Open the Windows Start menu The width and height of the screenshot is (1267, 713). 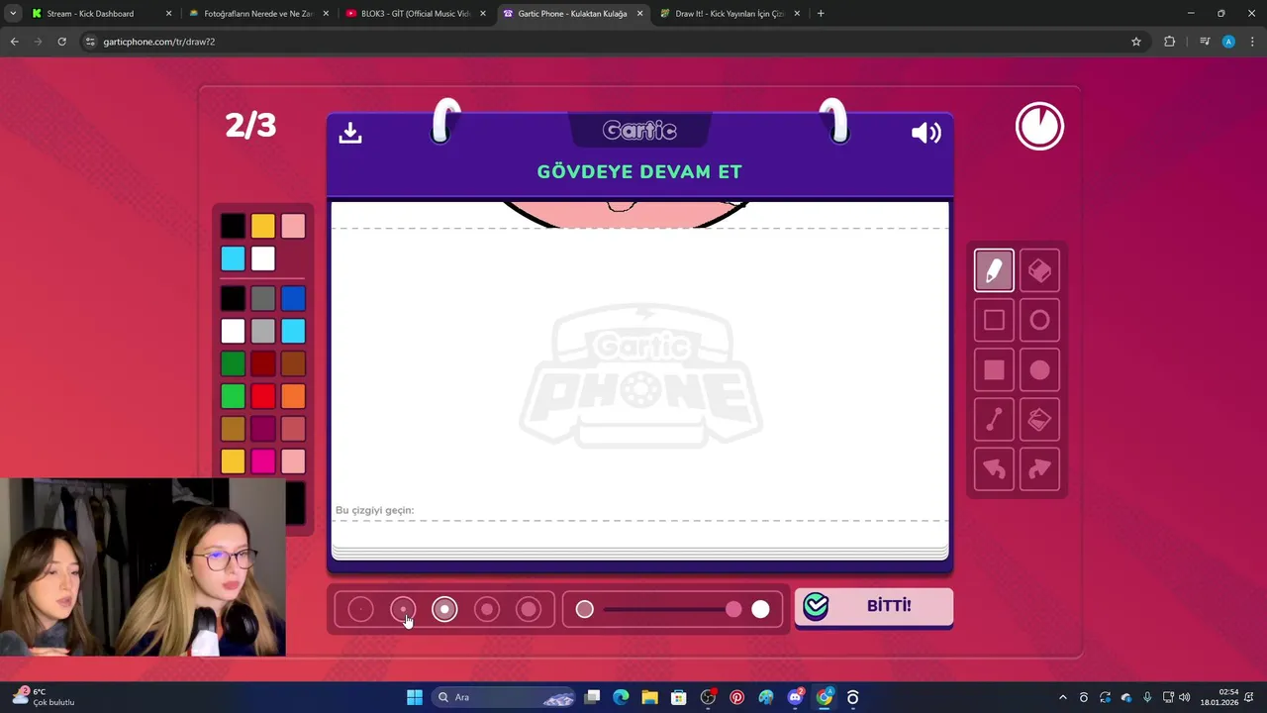[x=415, y=697]
